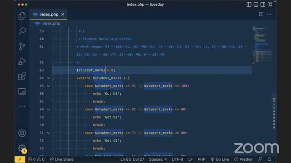Click the Student Marks and Grades comment
This screenshot has height=163, width=291.
tap(107, 39)
